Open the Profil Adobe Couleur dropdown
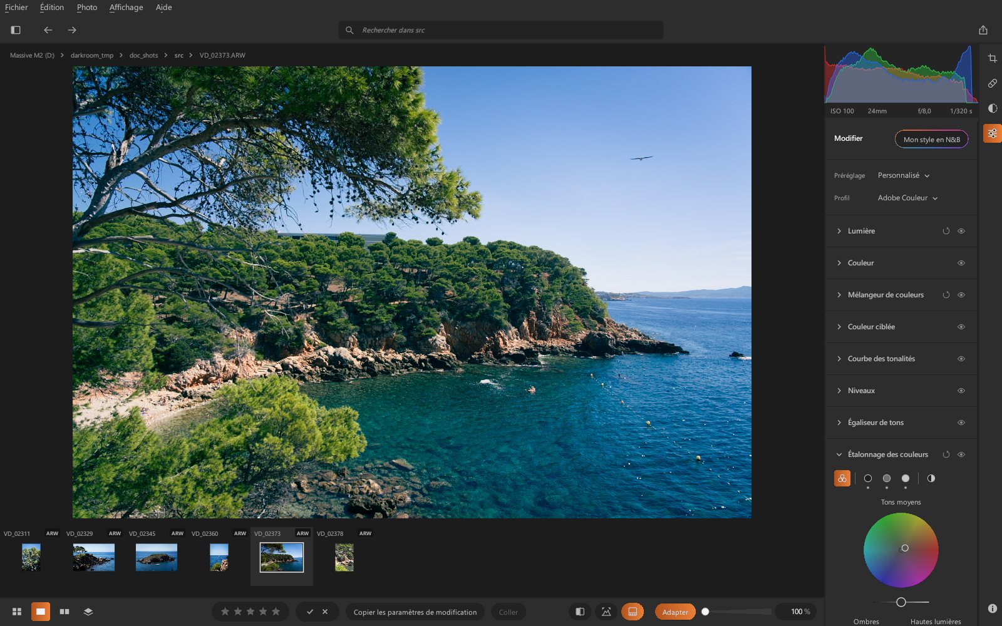The height and width of the screenshot is (626, 1002). [x=907, y=198]
